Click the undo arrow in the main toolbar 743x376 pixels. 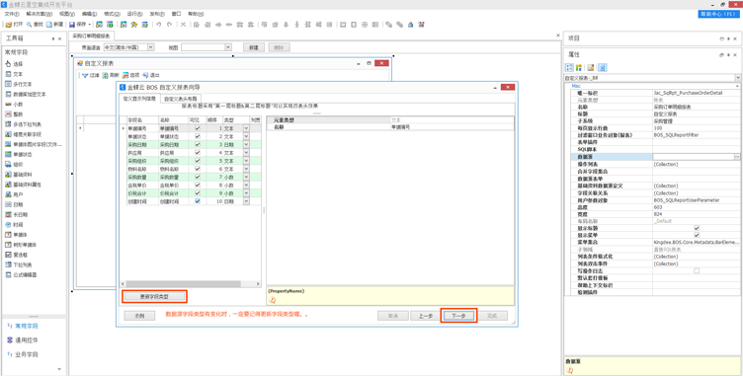click(158, 24)
